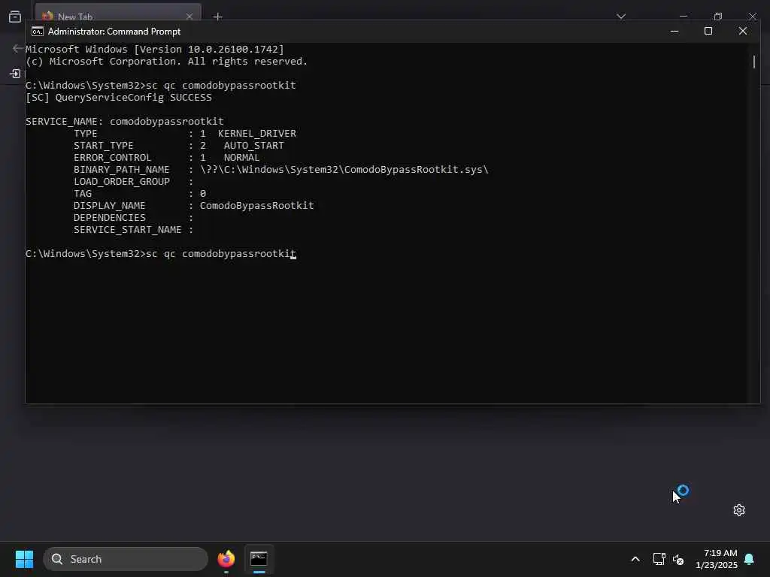Viewport: 770px width, 577px height.
Task: Open the Windows Start menu
Action: 24,559
